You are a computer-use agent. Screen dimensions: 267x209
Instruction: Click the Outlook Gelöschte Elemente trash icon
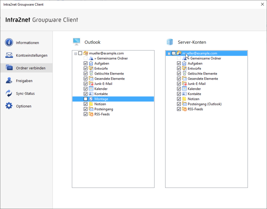coord(91,74)
